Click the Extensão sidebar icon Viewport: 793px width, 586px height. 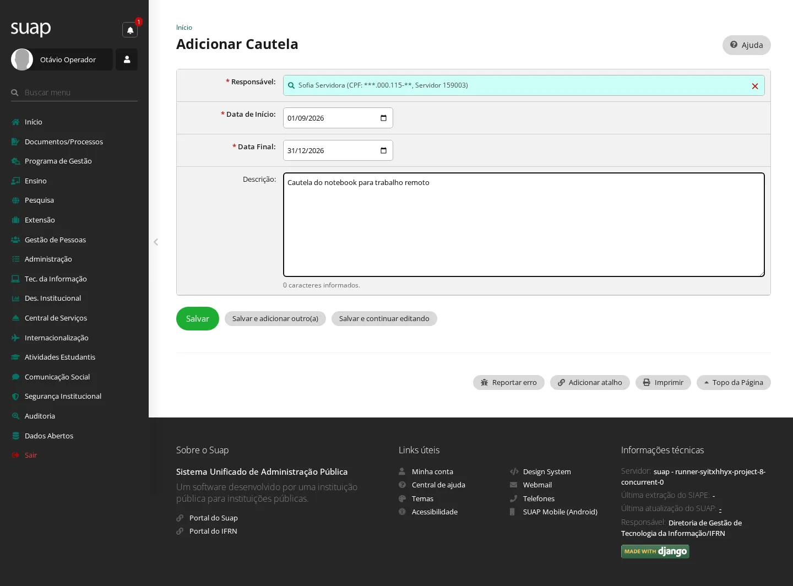[15, 220]
